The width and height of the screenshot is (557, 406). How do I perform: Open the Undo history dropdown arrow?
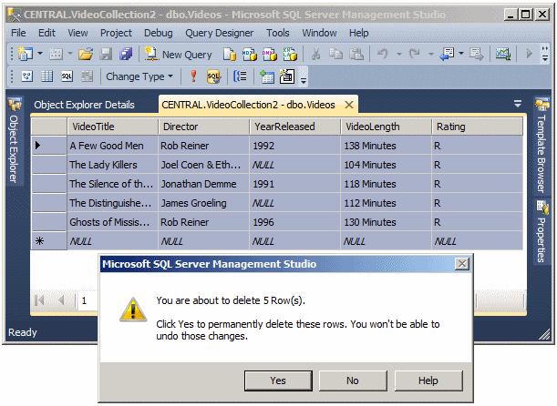(399, 54)
